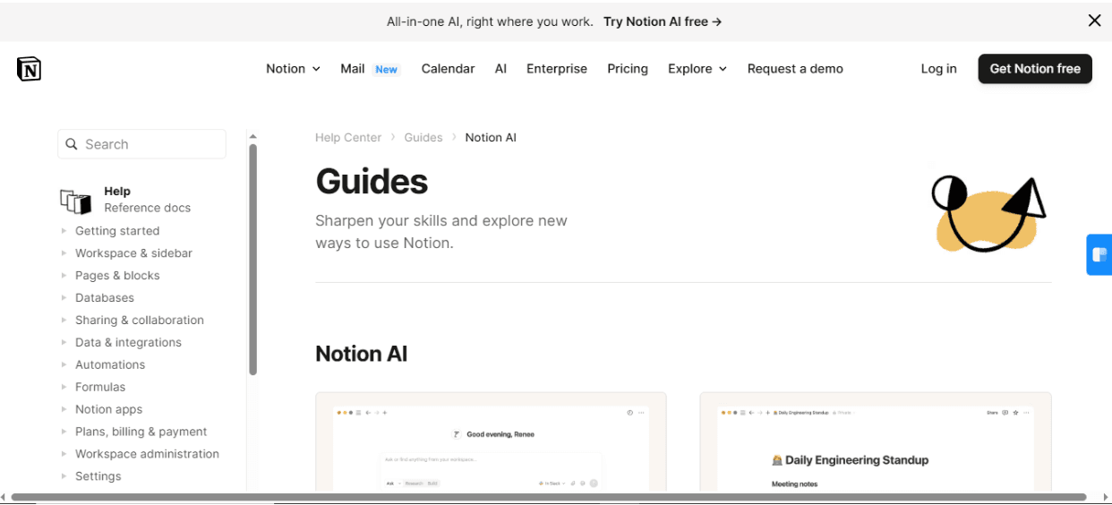Open the Explore dropdown menu
The height and width of the screenshot is (505, 1112).
[697, 69]
